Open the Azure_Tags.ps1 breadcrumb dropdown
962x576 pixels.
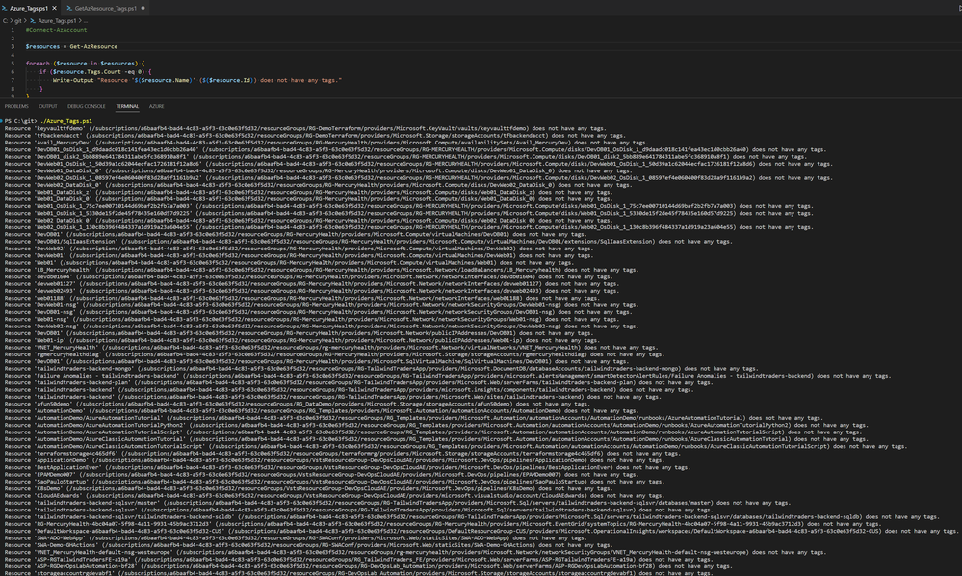(x=57, y=21)
